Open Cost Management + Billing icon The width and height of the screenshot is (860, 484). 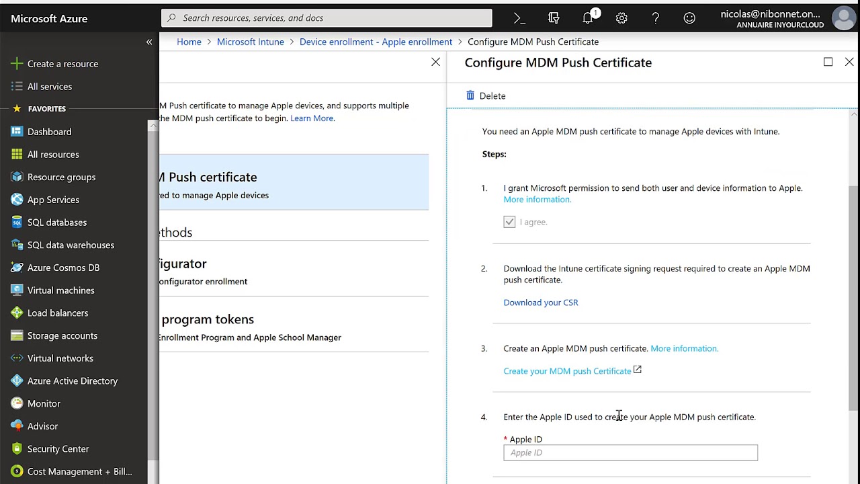coord(17,471)
